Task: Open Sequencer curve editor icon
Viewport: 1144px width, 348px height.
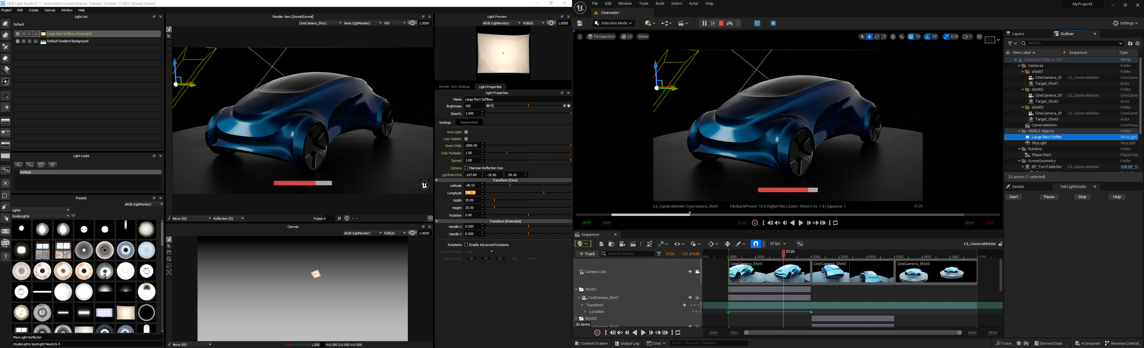Action: pyautogui.click(x=800, y=244)
